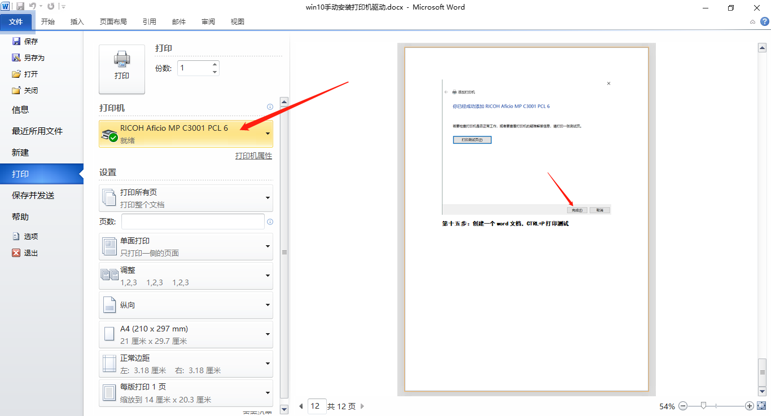This screenshot has height=416, width=771.
Task: Open the 每版打印 1 页 dropdown
Action: [x=186, y=393]
